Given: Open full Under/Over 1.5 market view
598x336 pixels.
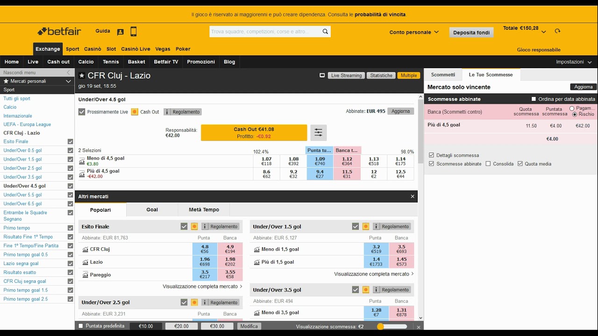Looking at the screenshot, I should 374,274.
